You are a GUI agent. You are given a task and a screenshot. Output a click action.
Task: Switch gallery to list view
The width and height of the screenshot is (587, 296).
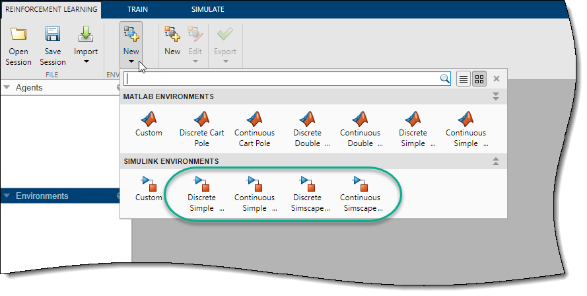click(464, 79)
